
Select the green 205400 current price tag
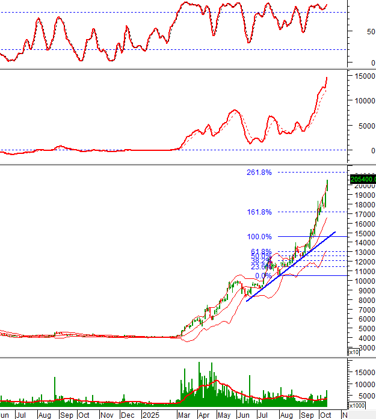[x=362, y=179]
